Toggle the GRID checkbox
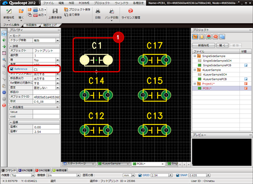This screenshot has width=253, height=184. 140,175
